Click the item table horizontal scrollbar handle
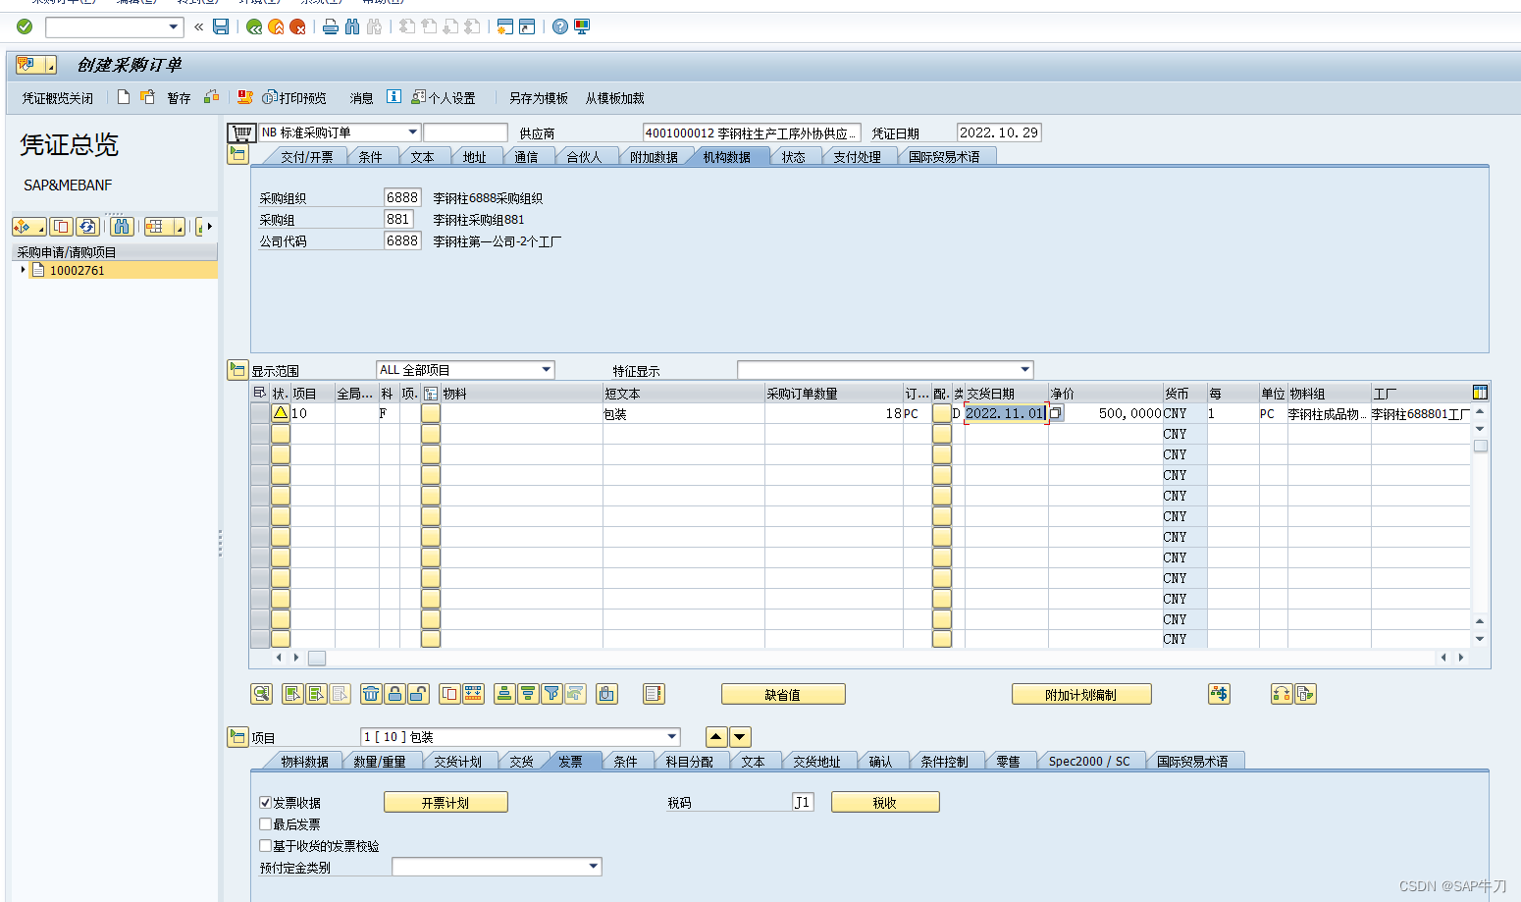The image size is (1521, 902). click(x=317, y=659)
